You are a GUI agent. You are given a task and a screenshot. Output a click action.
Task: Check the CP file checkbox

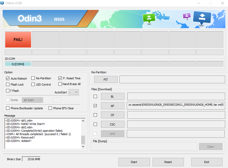[95, 115]
